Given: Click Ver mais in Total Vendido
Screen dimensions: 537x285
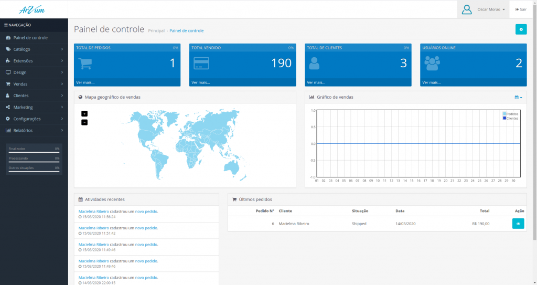Looking at the screenshot, I should [201, 82].
